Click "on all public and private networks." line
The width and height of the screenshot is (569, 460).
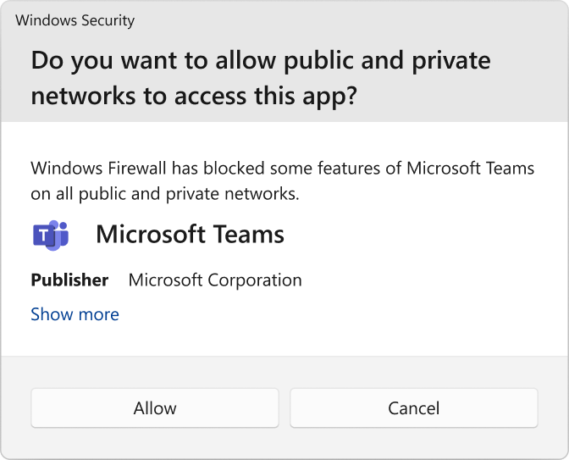click(165, 193)
